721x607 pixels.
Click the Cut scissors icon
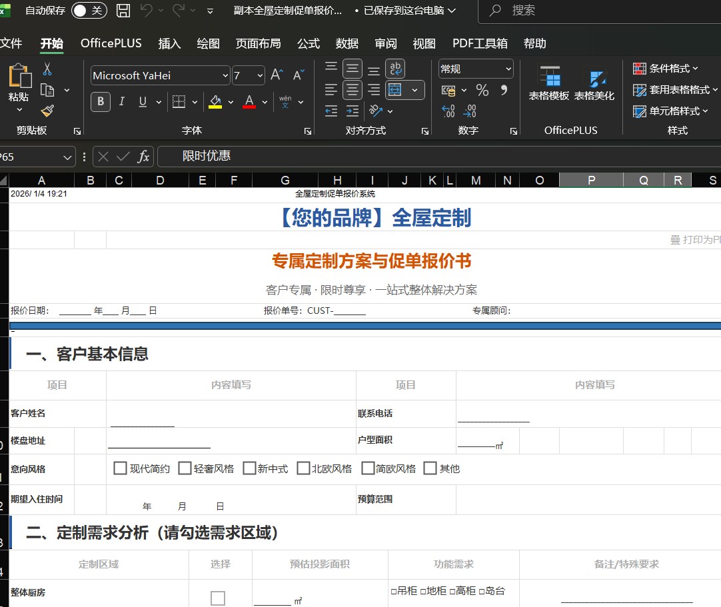(x=47, y=69)
